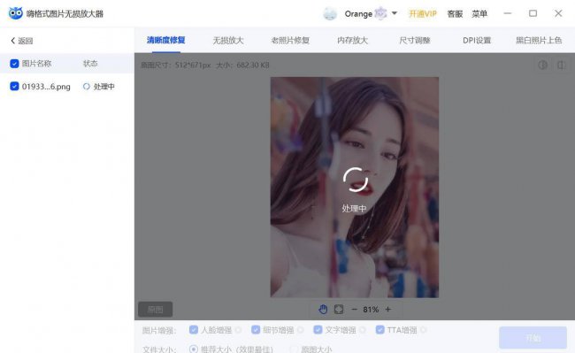The image size is (575, 353).
Task: Switch to the 清晰度修复 tab
Action: 165,40
